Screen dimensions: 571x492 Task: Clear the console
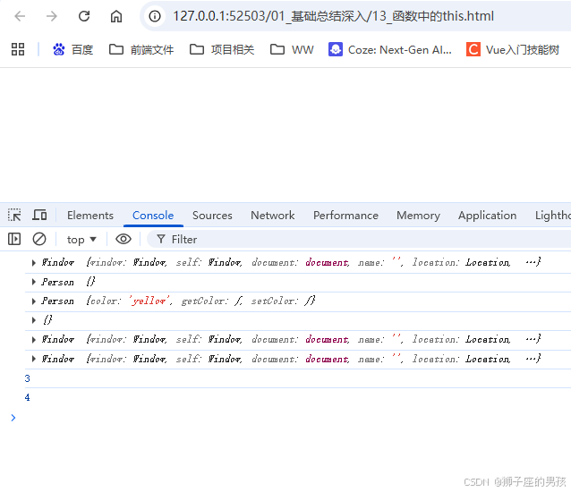pyautogui.click(x=39, y=239)
